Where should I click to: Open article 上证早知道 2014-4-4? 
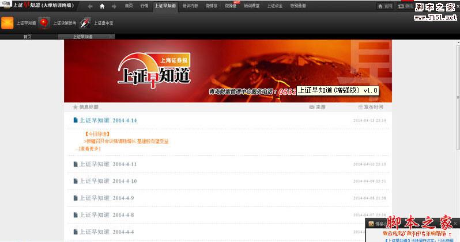pyautogui.click(x=107, y=232)
